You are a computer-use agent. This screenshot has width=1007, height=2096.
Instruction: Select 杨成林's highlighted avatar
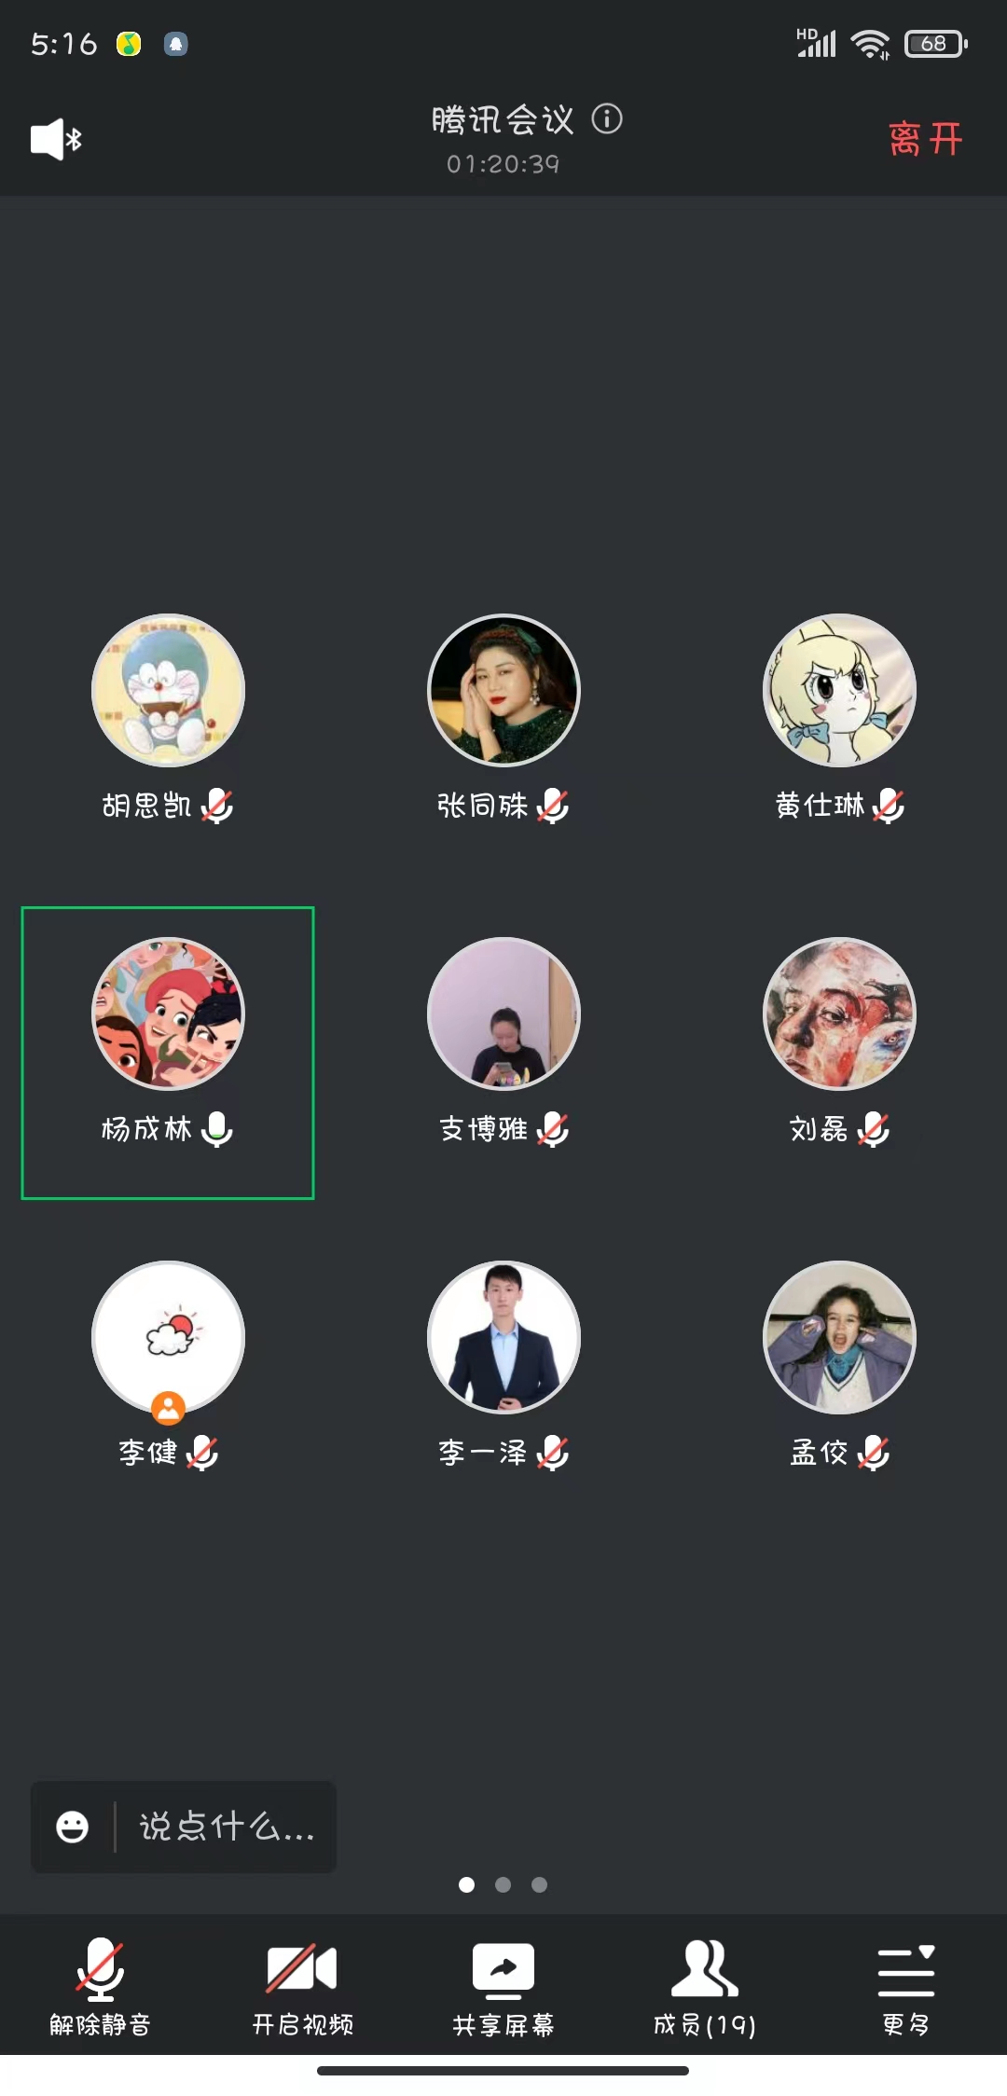click(168, 1014)
